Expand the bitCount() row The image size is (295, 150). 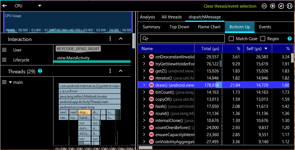tap(144, 92)
